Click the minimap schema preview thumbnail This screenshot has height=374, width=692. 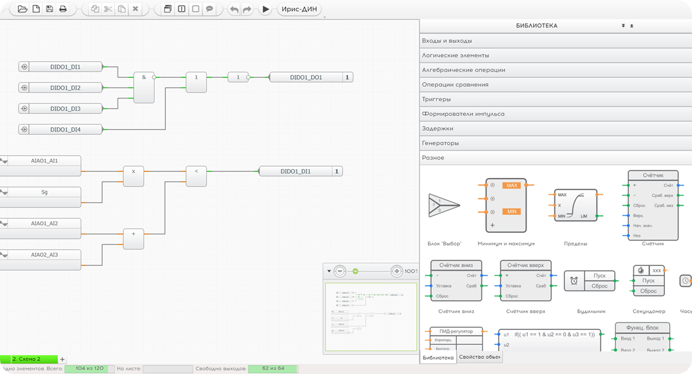tap(371, 316)
